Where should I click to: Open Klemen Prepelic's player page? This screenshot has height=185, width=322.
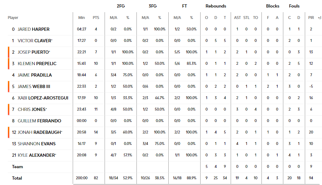point(37,64)
